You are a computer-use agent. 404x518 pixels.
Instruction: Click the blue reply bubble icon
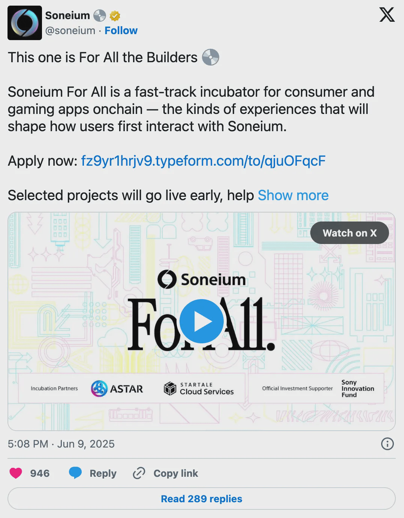75,473
